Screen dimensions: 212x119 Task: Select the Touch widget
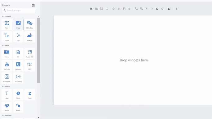(18, 107)
